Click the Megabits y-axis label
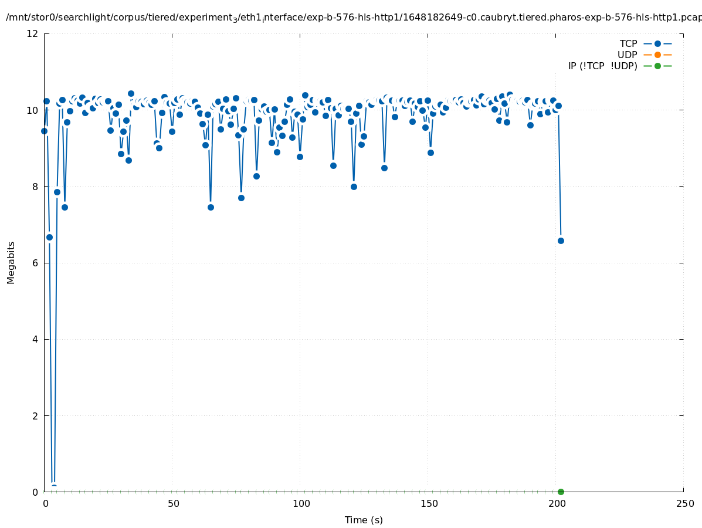702x528 pixels. pos(11,262)
